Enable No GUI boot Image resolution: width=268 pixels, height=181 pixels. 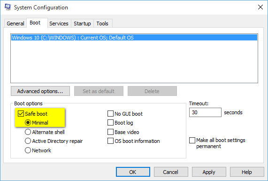coord(110,114)
